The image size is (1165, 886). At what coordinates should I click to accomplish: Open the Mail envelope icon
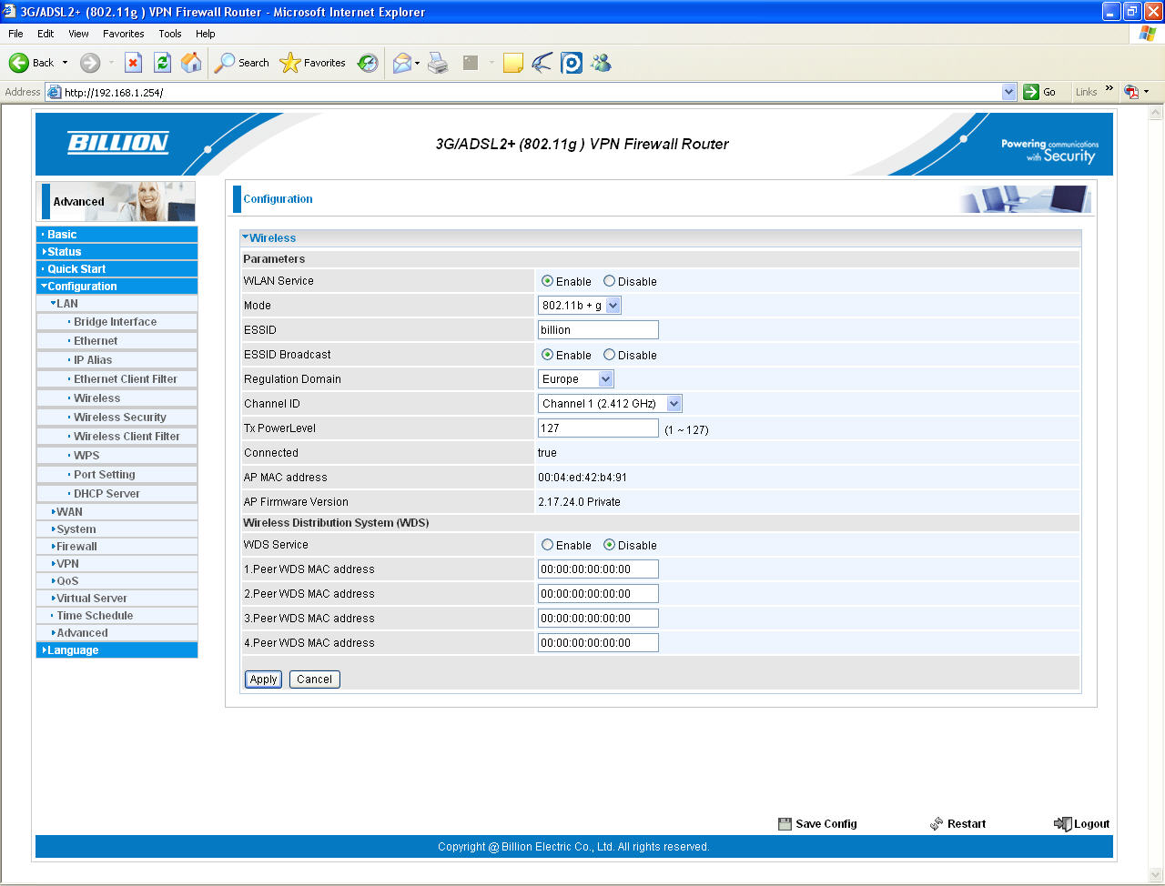(401, 63)
